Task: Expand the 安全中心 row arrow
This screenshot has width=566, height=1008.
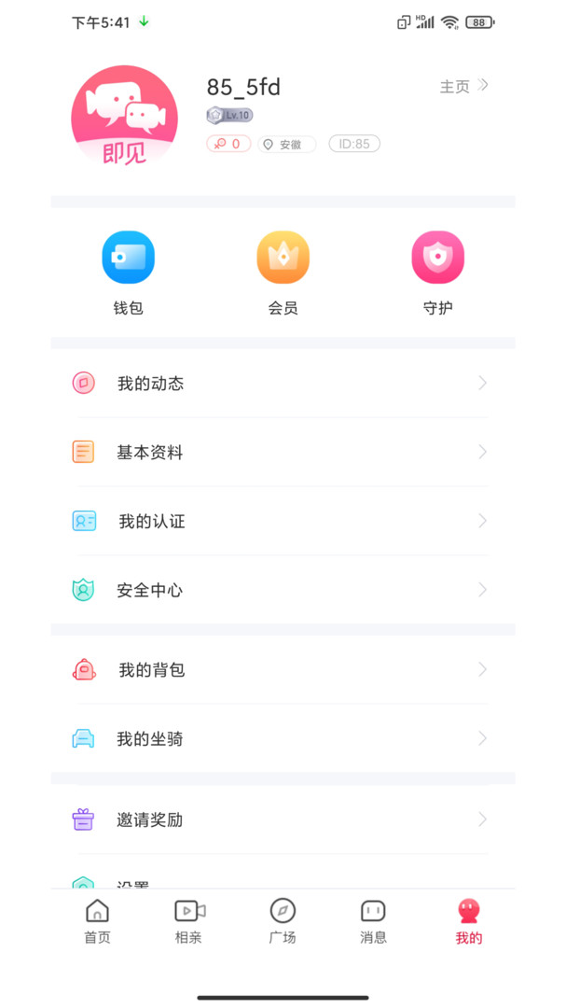Action: tap(482, 590)
